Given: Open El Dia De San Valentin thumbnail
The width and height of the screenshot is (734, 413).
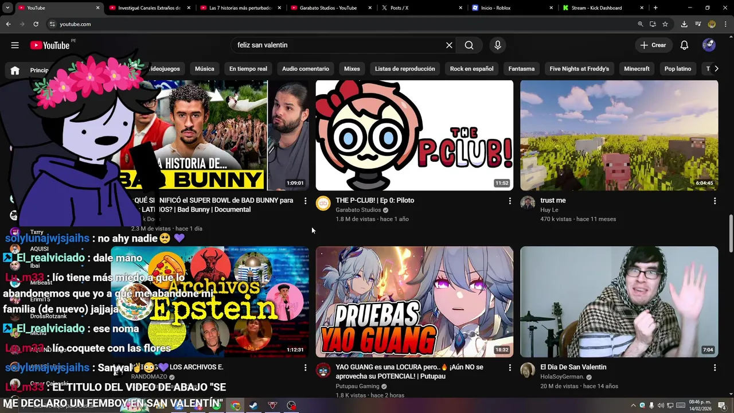Looking at the screenshot, I should click(x=619, y=302).
